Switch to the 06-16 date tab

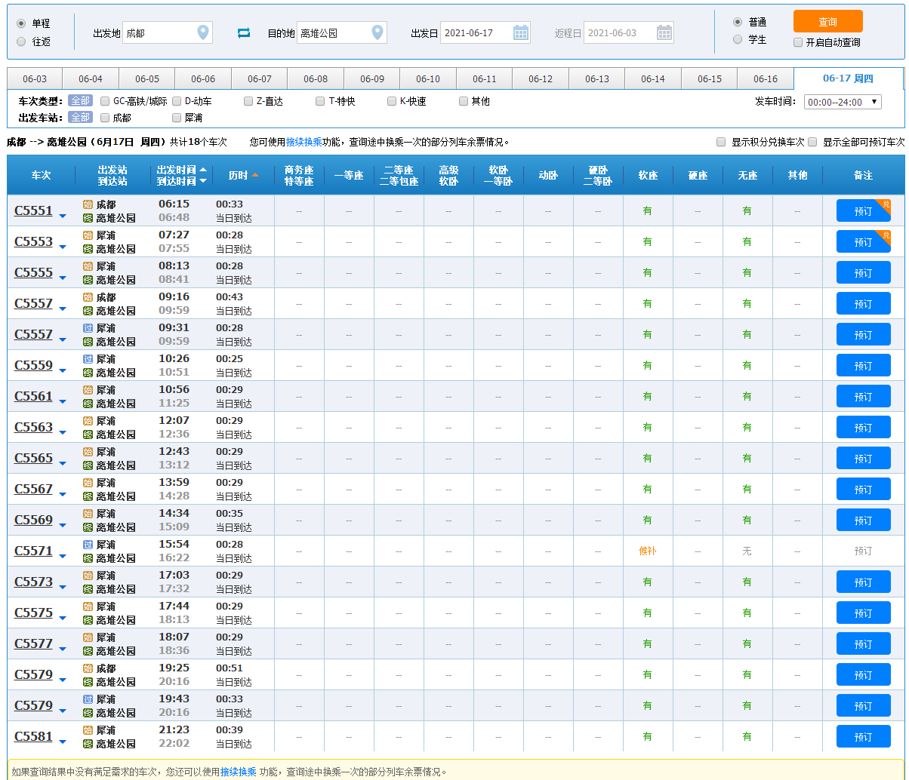[765, 79]
